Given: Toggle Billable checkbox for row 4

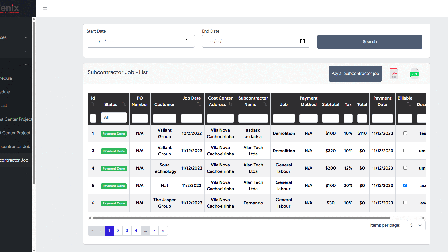Looking at the screenshot, I should [405, 168].
